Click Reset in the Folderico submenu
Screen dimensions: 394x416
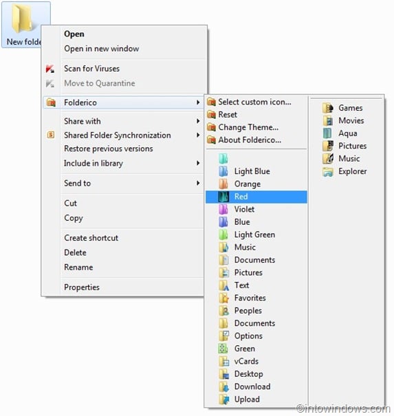pyautogui.click(x=228, y=115)
